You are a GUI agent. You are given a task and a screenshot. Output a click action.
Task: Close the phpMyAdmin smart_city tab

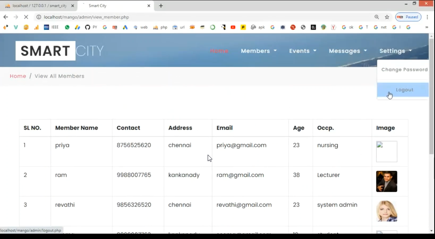click(x=72, y=6)
